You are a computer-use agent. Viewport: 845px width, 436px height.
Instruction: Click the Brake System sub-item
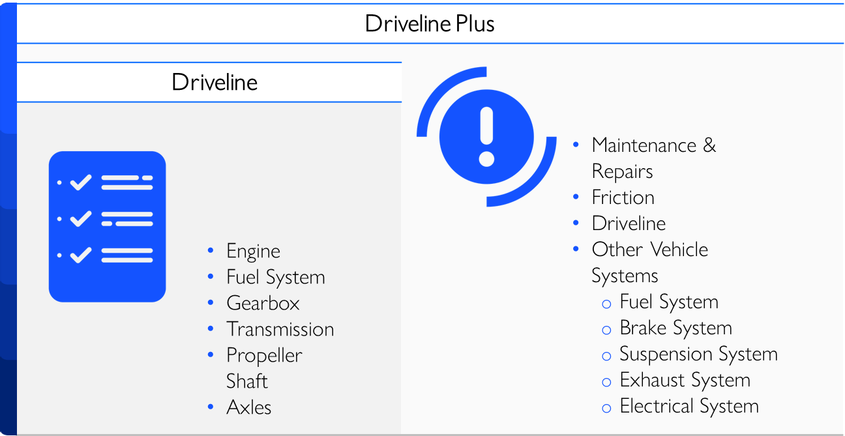(x=675, y=328)
